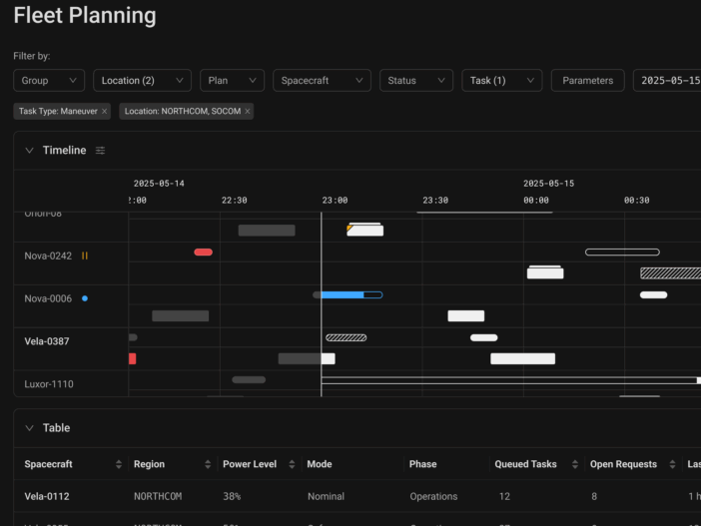Click the pause icon beside Nova-0242

pos(85,256)
